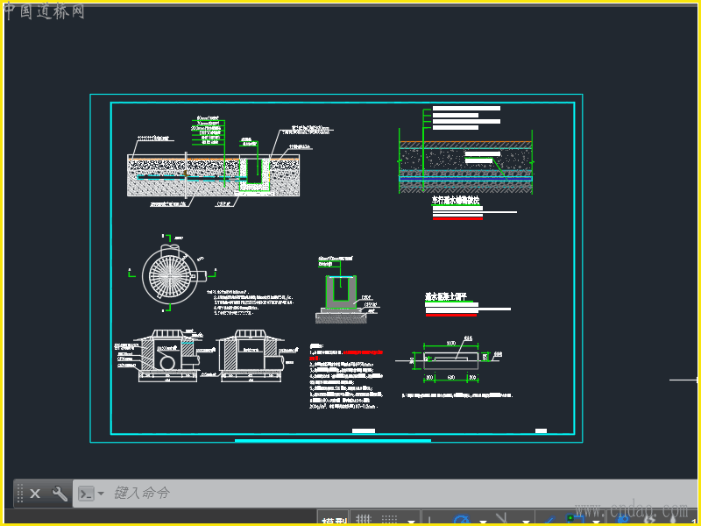Open command line customize wrench menu

[x=59, y=494]
